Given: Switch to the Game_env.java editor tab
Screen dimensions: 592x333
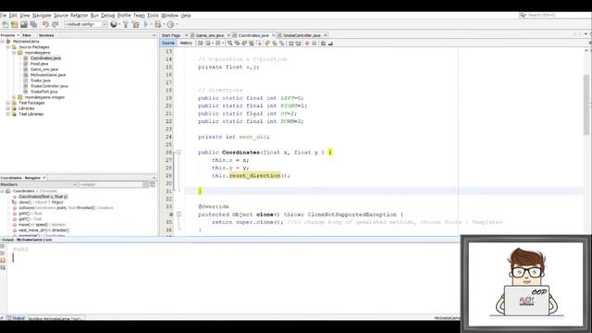Looking at the screenshot, I should pos(210,35).
